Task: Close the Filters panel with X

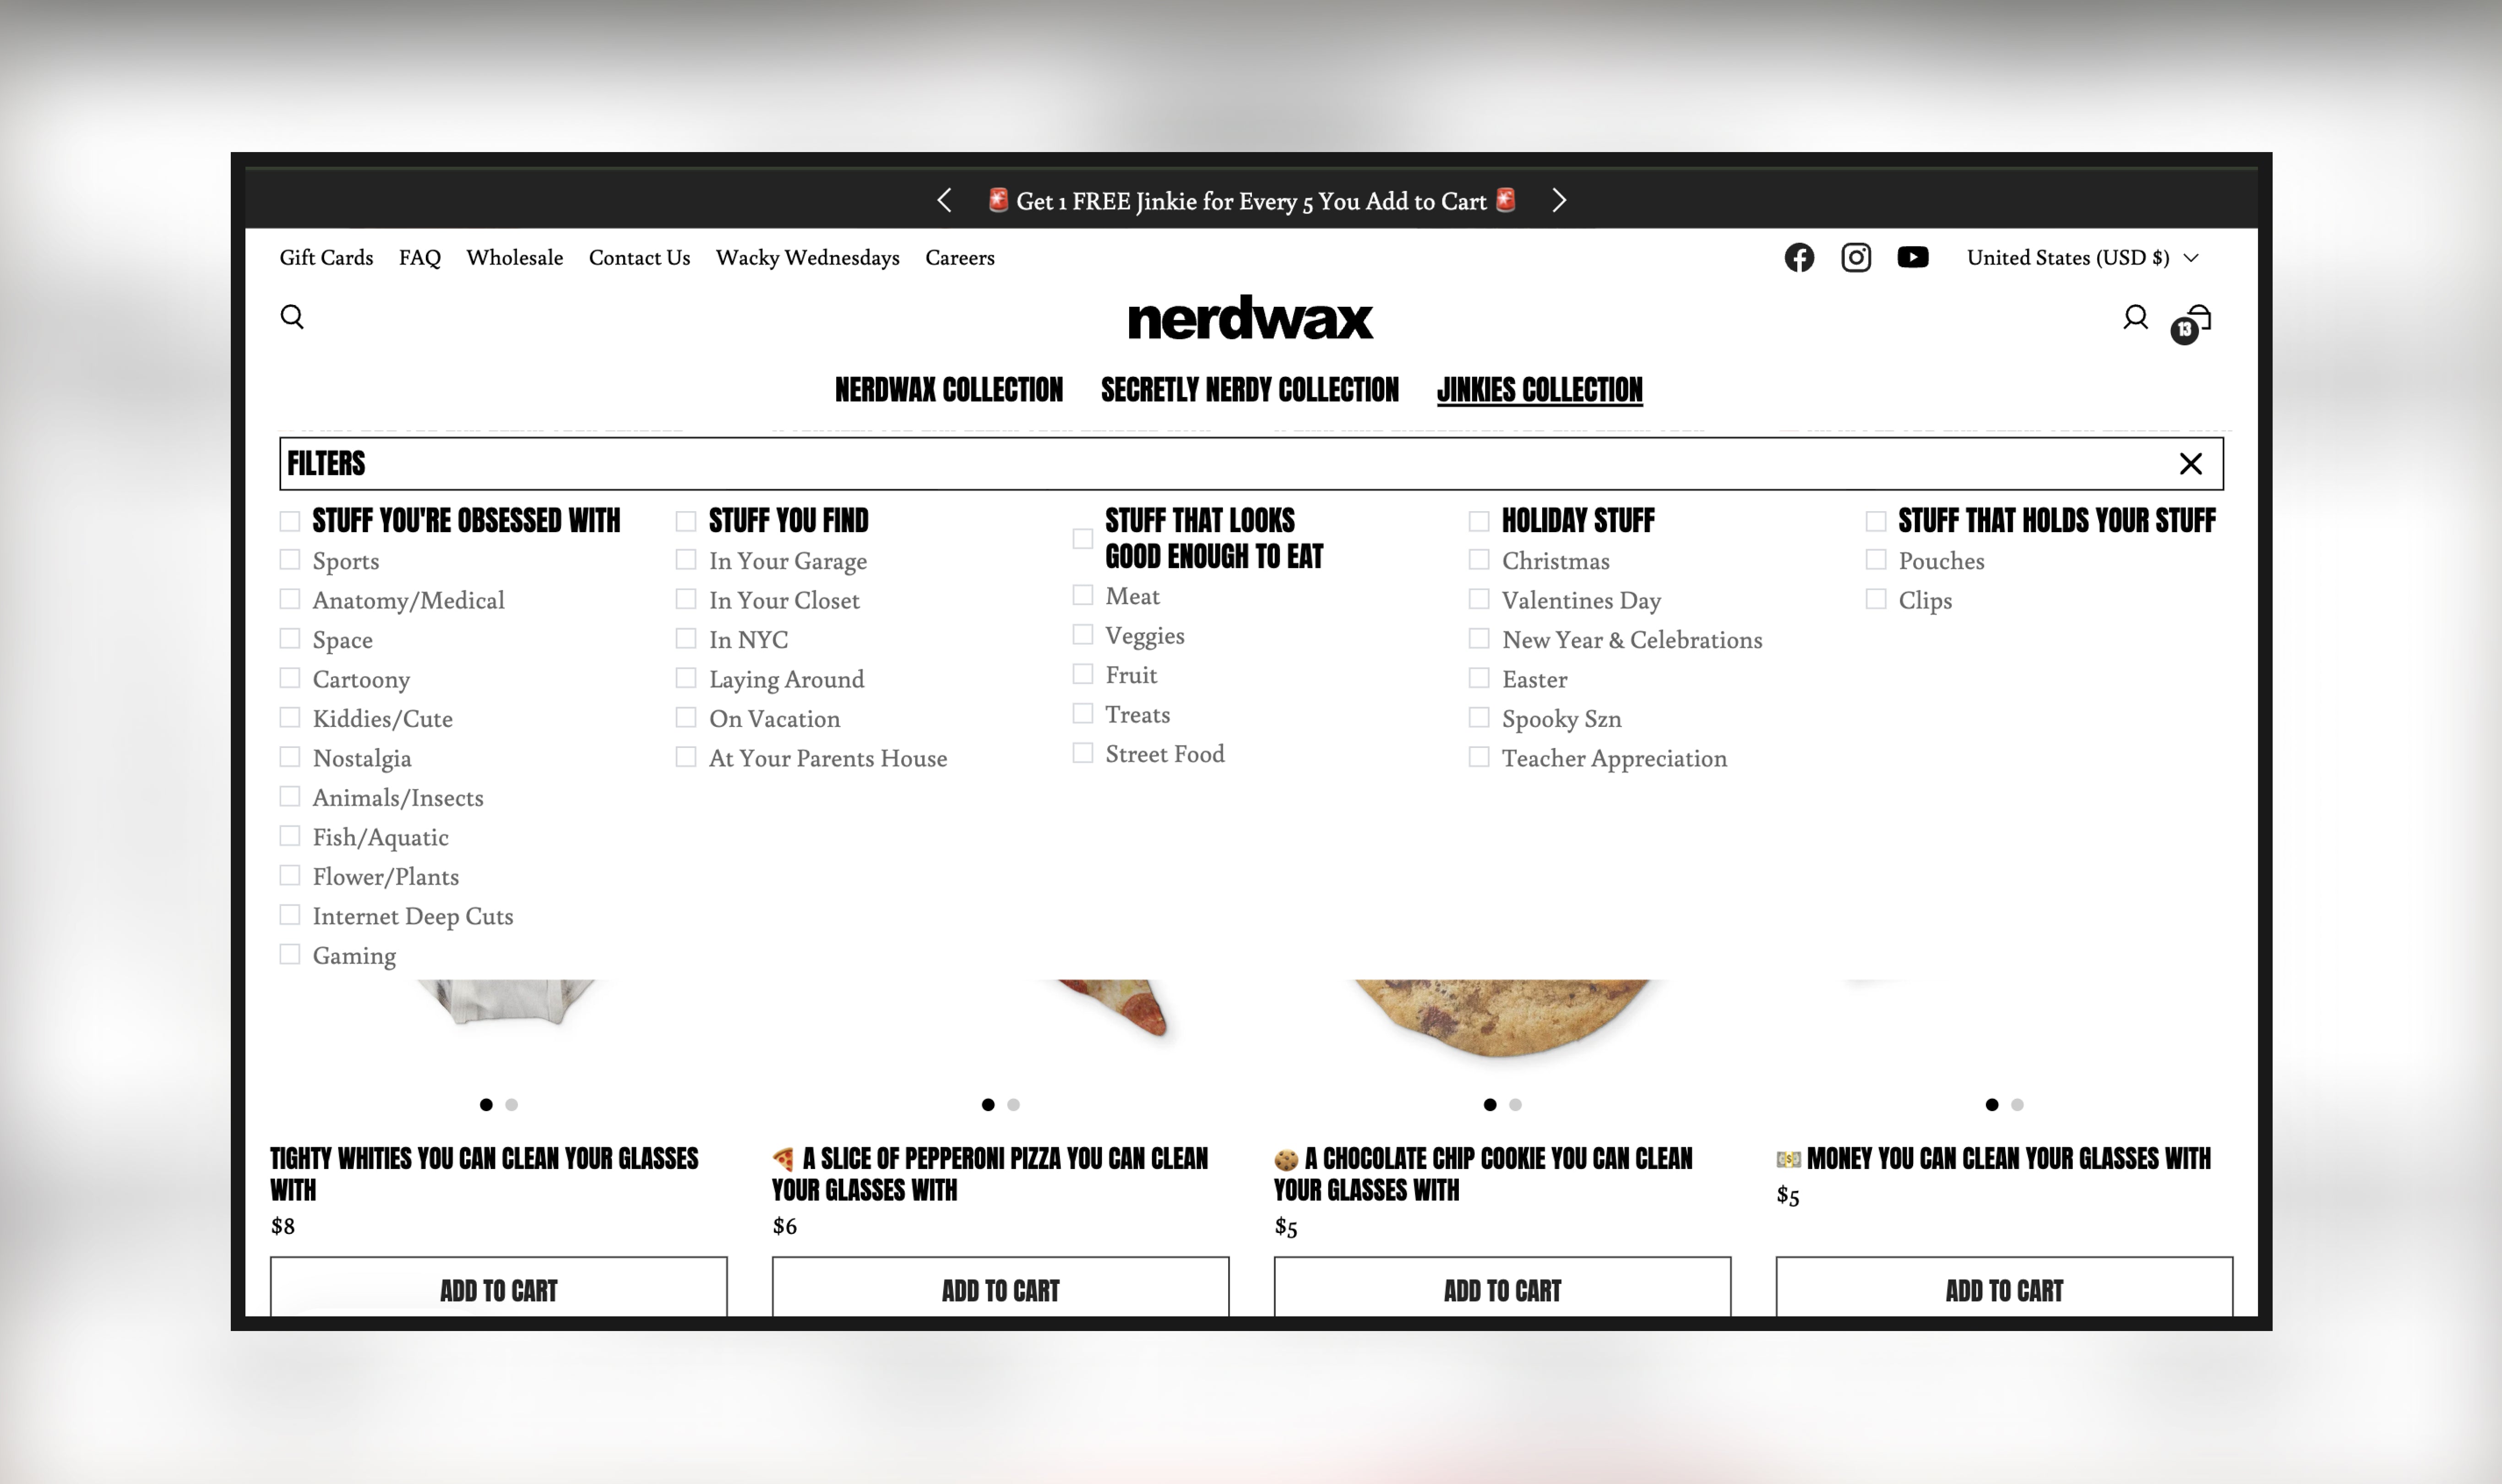Action: pos(2190,464)
